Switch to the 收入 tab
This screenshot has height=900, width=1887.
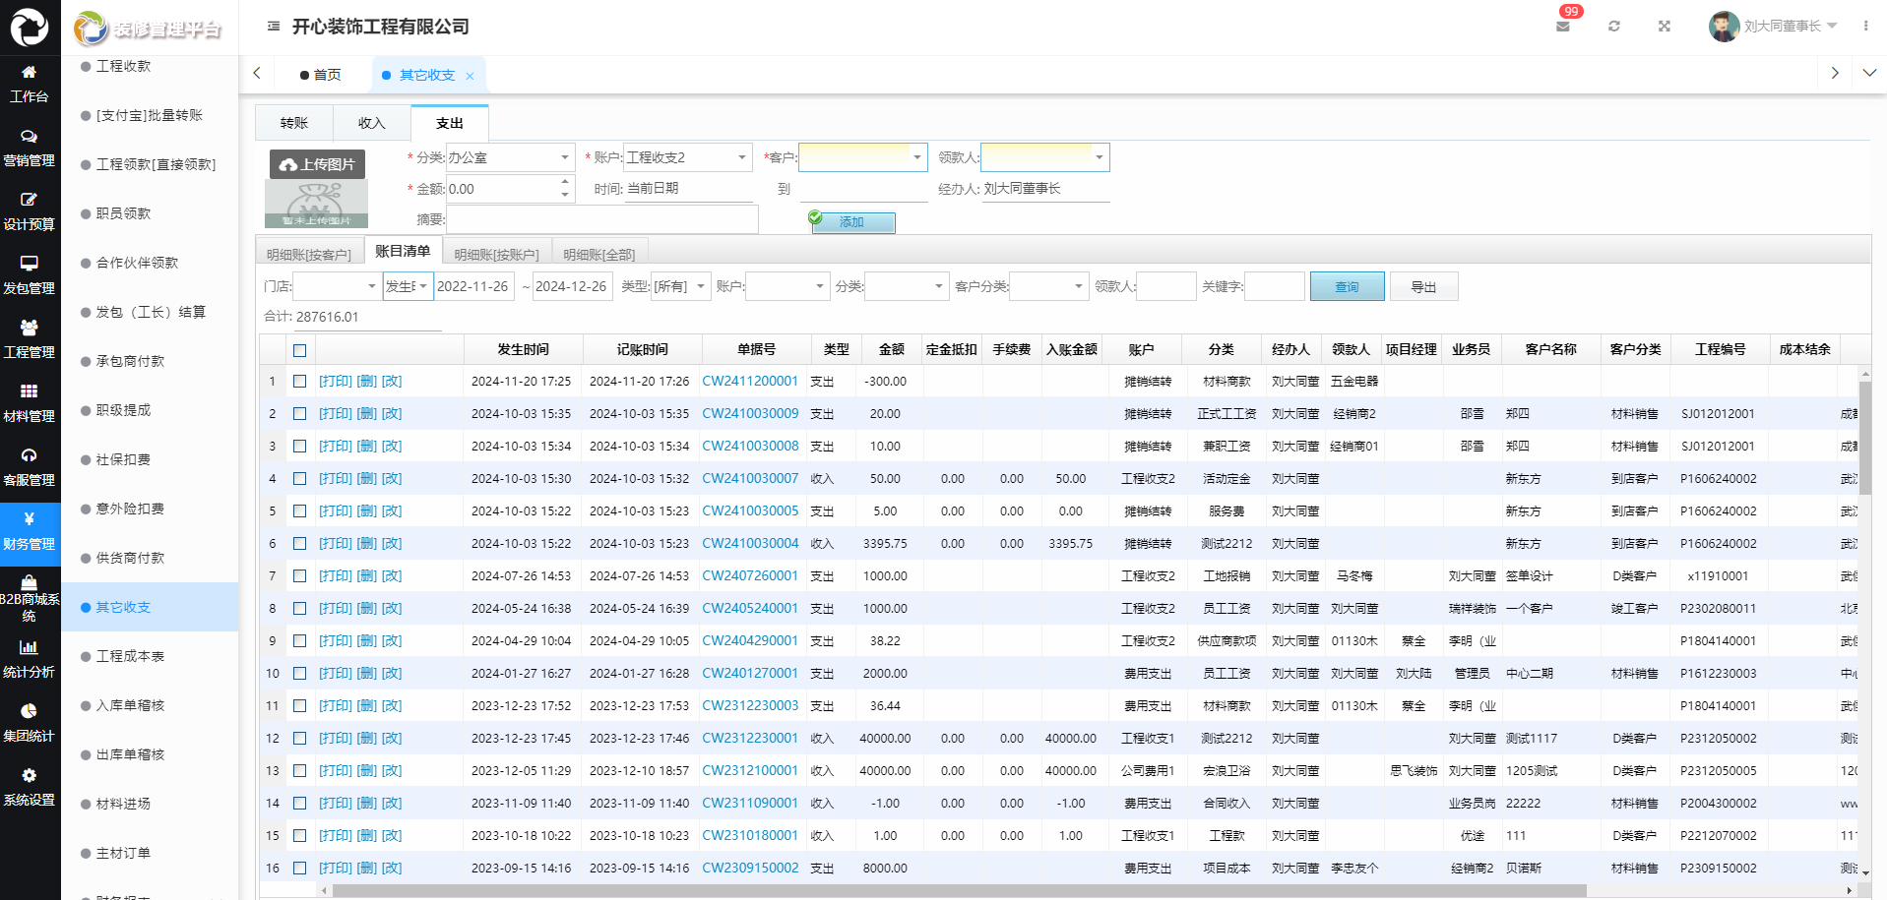[371, 123]
